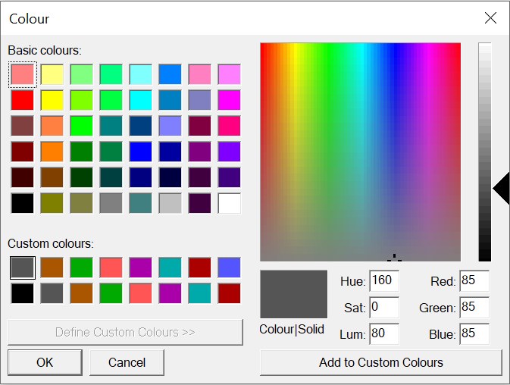The width and height of the screenshot is (510, 385).
Task: Choose the pale yellow basic swatch
Action: click(52, 74)
